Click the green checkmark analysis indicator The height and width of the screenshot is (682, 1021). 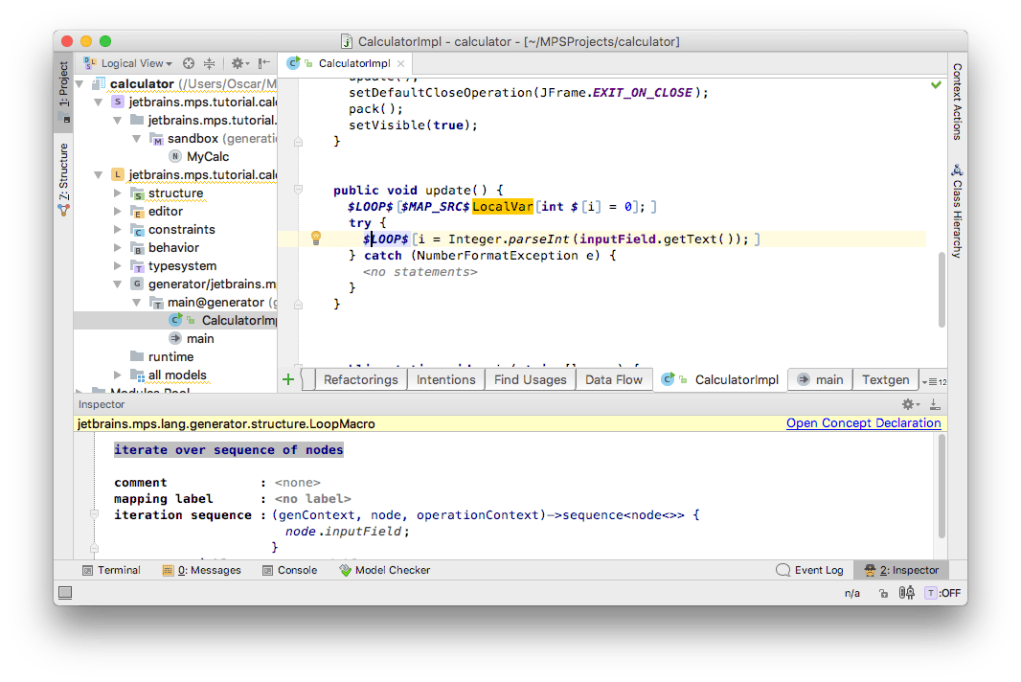pos(936,85)
